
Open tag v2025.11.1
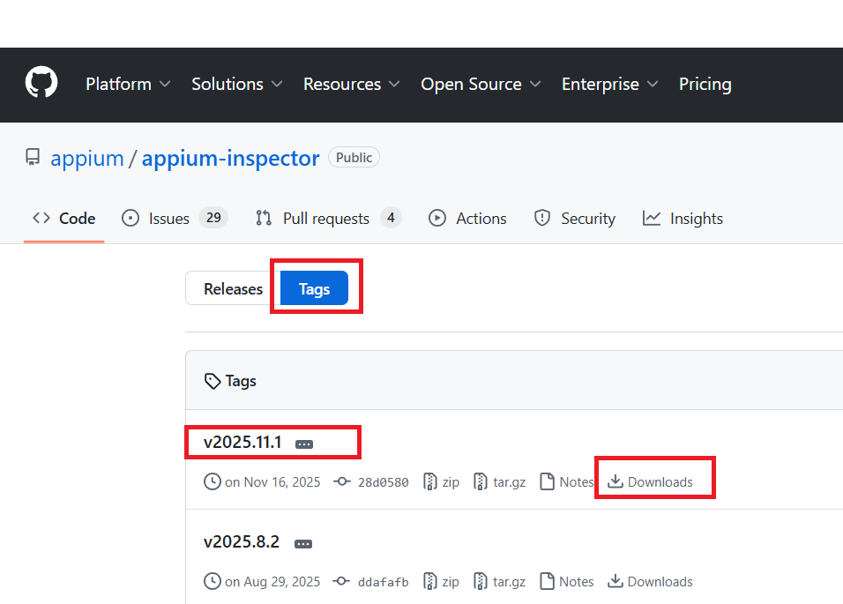(x=242, y=443)
